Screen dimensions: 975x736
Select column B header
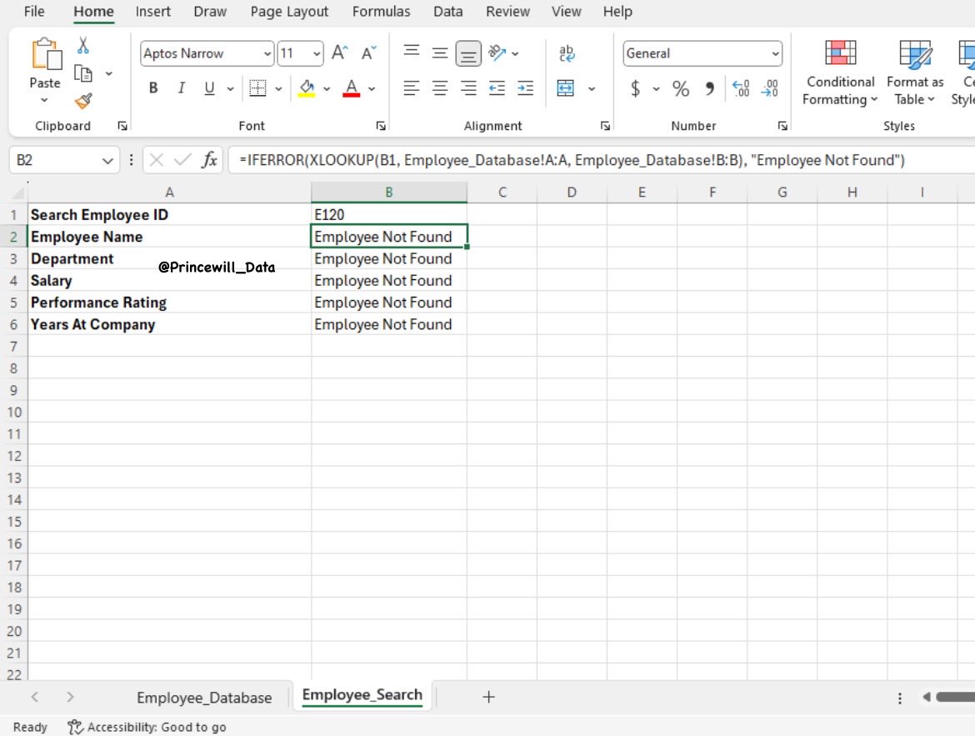click(x=388, y=193)
